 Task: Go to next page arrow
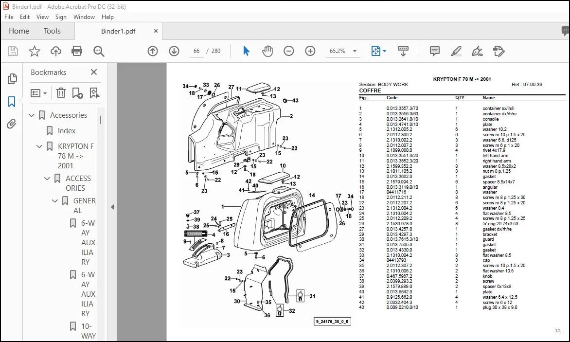click(x=174, y=51)
